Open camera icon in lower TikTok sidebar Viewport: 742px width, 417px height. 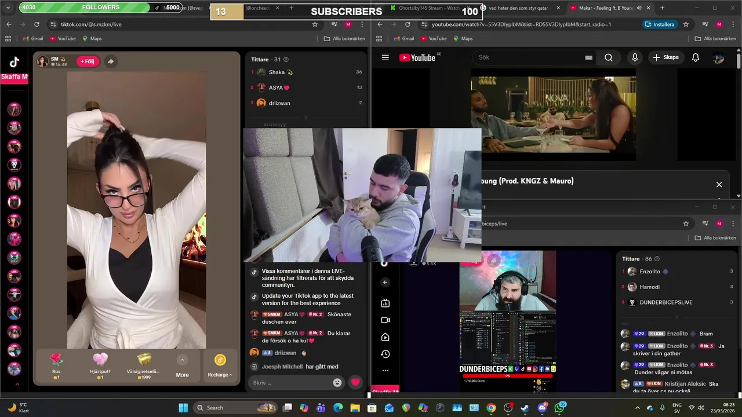385,320
